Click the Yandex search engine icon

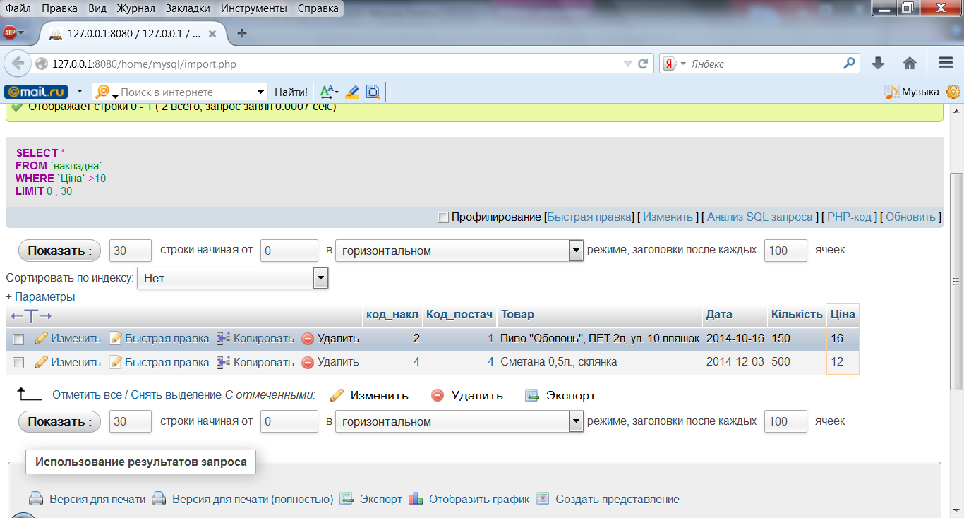coord(670,64)
